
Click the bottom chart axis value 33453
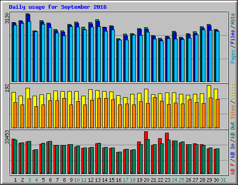pos(7,137)
